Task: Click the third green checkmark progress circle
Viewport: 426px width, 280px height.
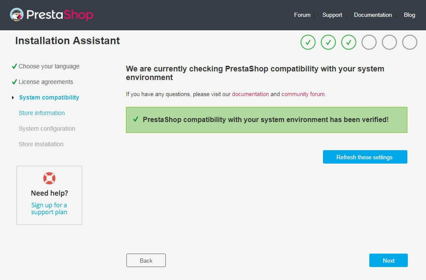Action: (x=349, y=42)
